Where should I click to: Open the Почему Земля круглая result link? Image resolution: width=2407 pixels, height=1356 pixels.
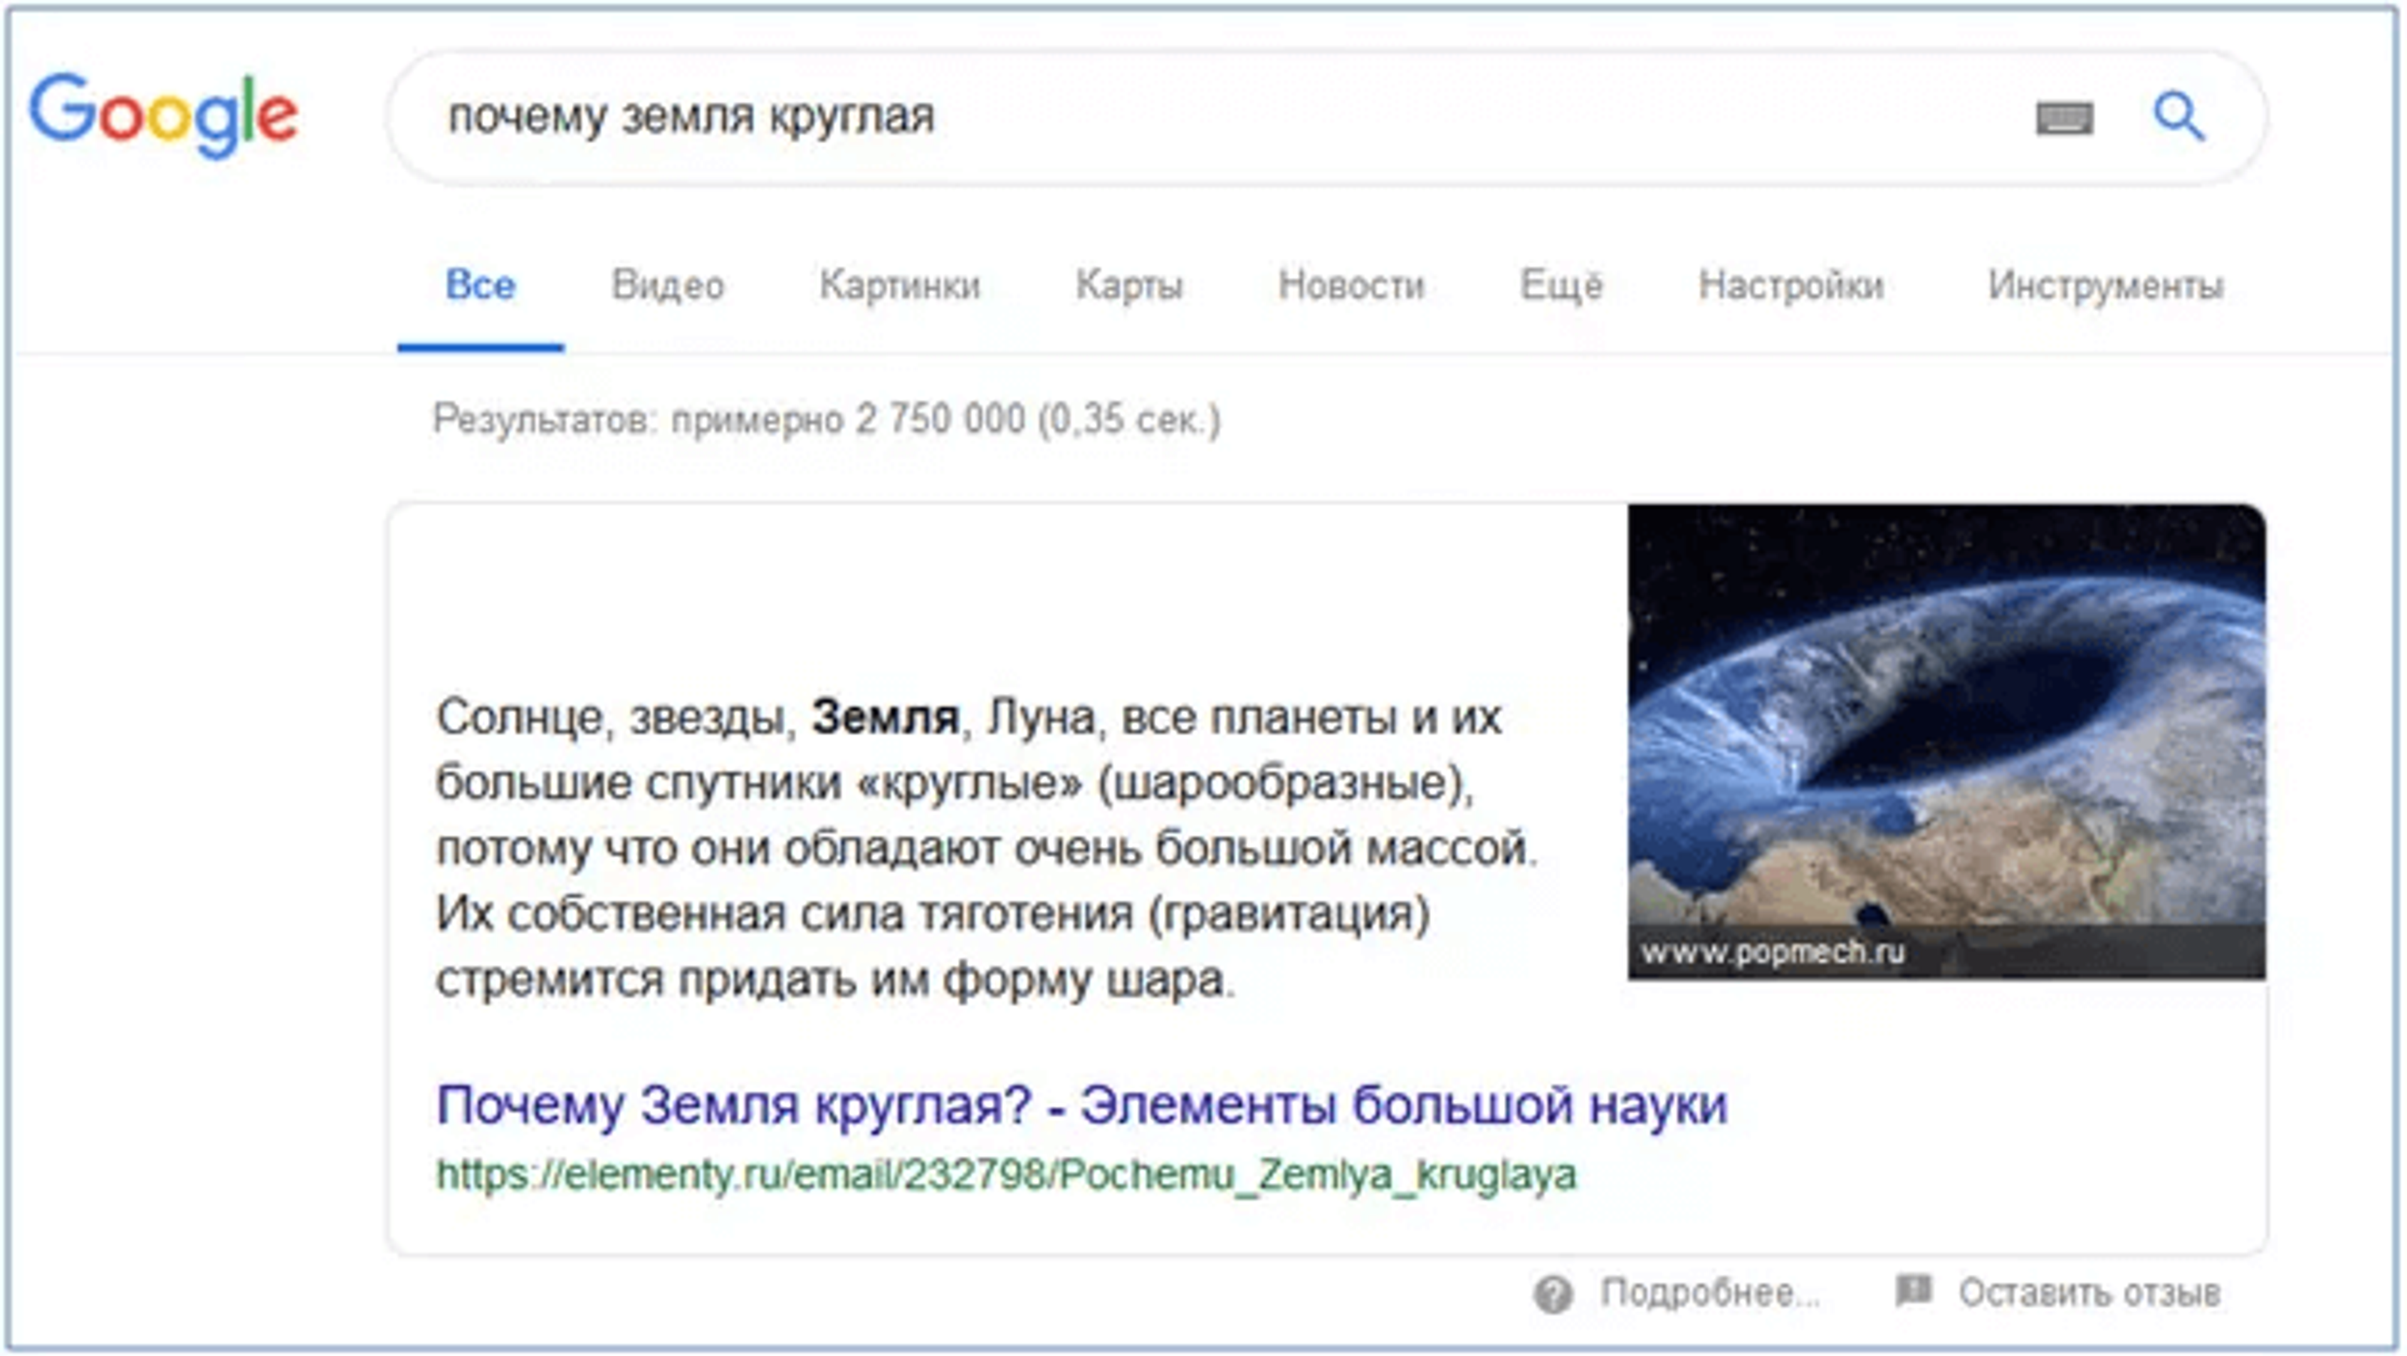tap(1081, 1106)
